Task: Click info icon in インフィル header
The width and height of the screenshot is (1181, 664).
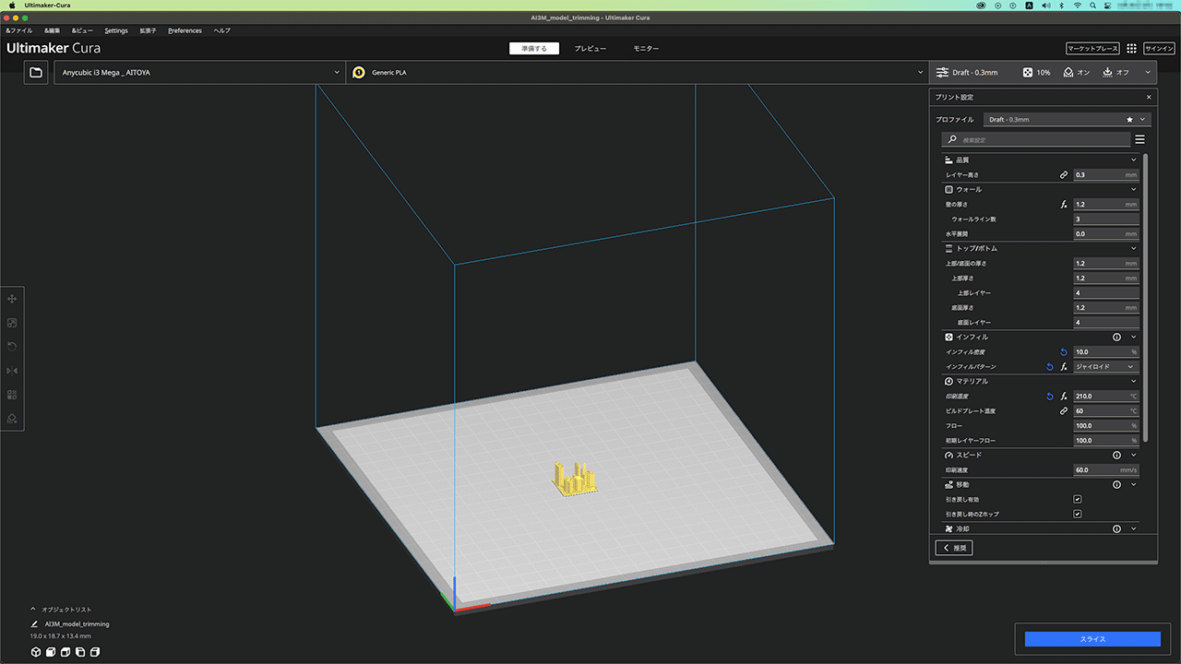Action: (x=1116, y=337)
